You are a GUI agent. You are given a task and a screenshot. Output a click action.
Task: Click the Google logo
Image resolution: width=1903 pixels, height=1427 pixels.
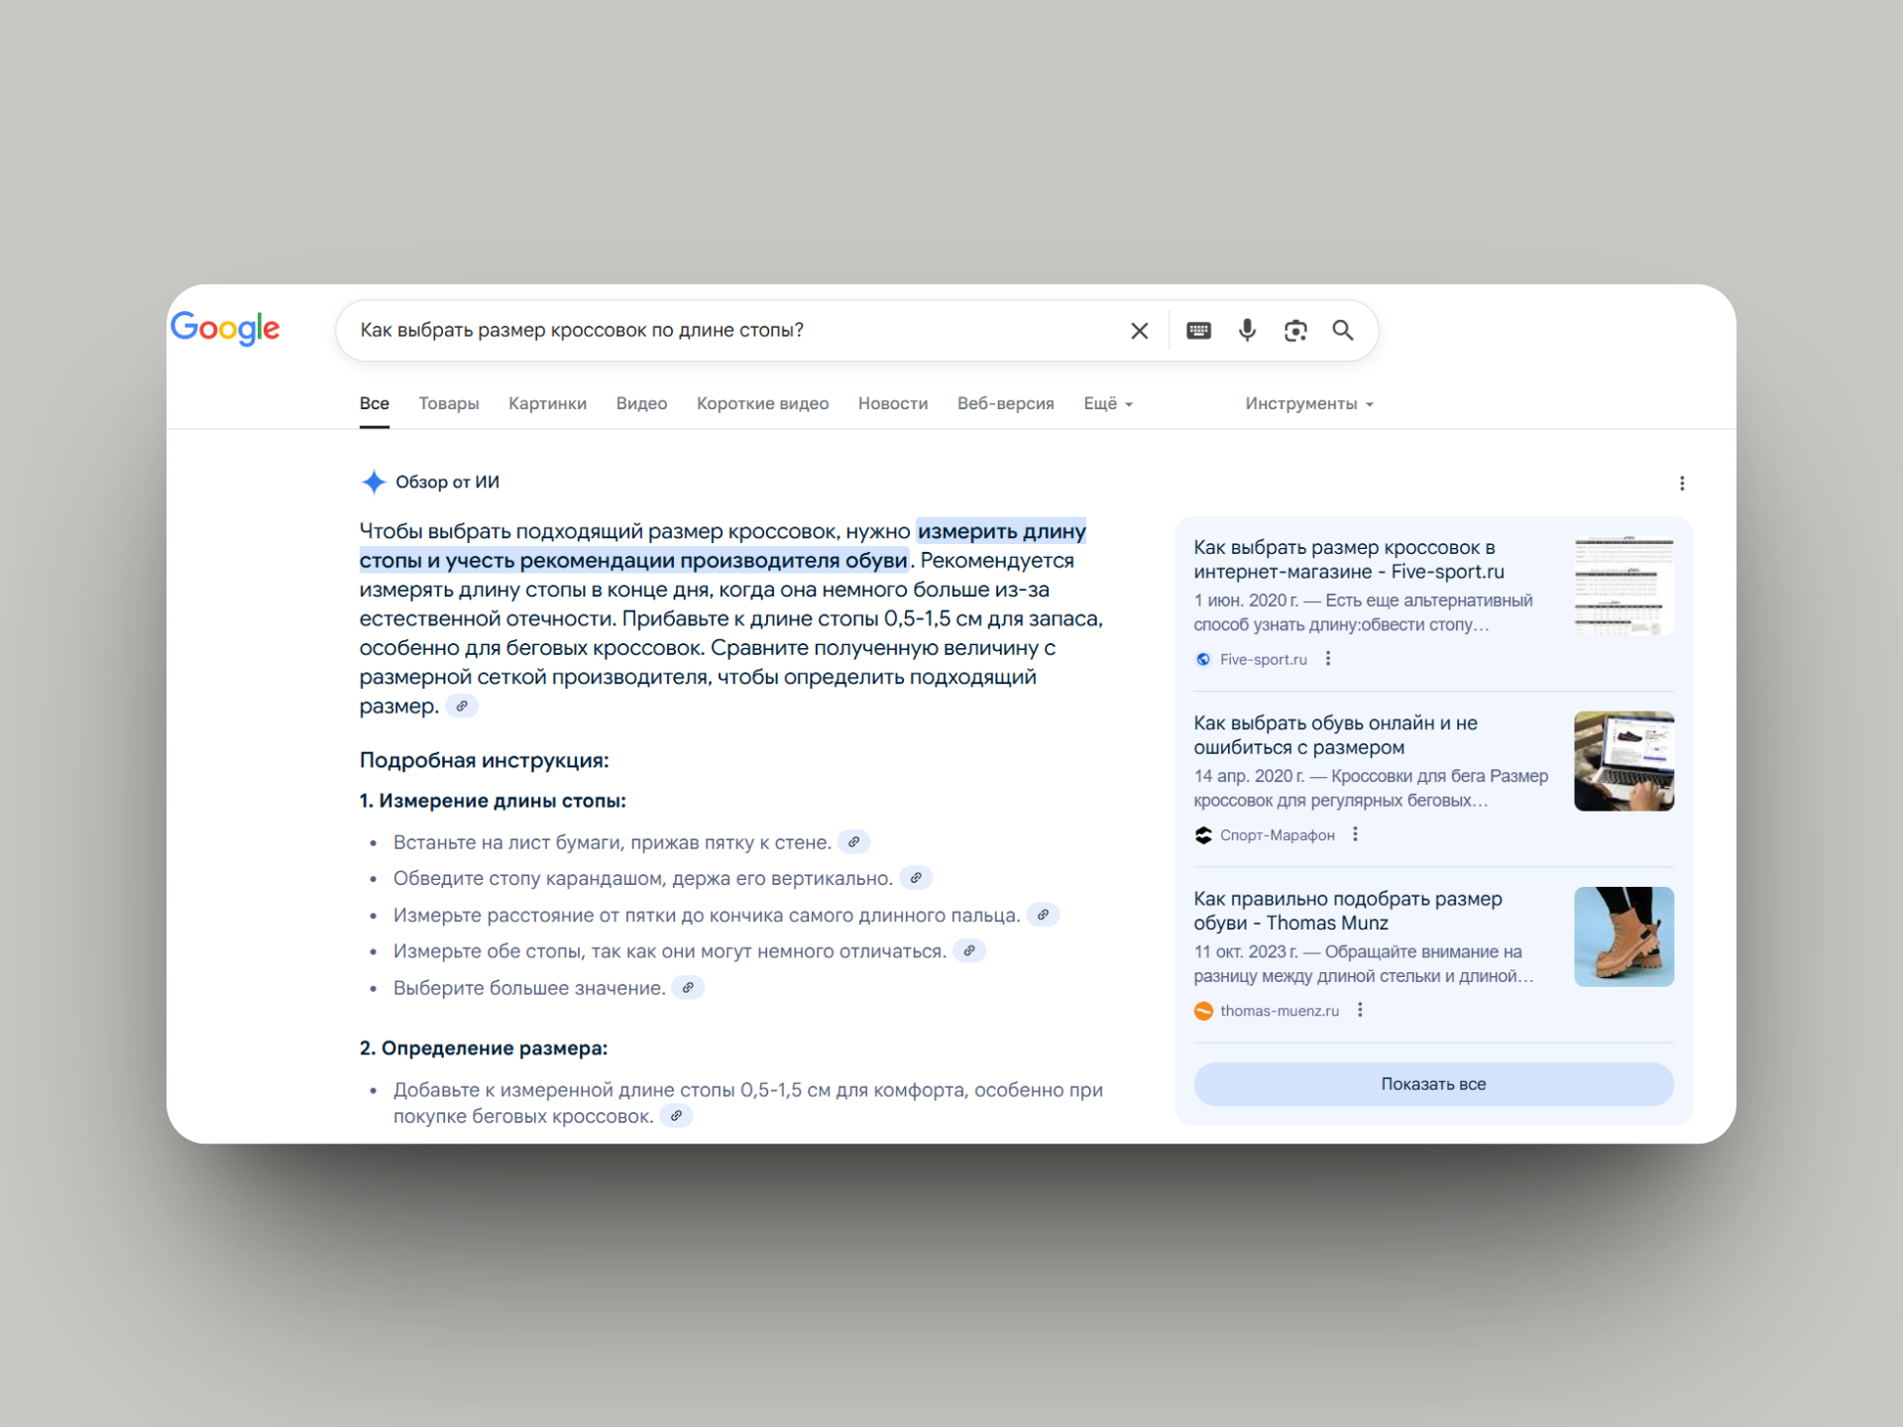click(x=225, y=328)
